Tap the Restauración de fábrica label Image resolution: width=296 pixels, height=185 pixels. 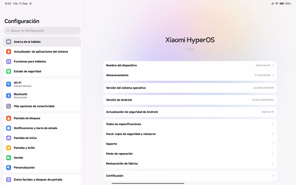pos(122,164)
